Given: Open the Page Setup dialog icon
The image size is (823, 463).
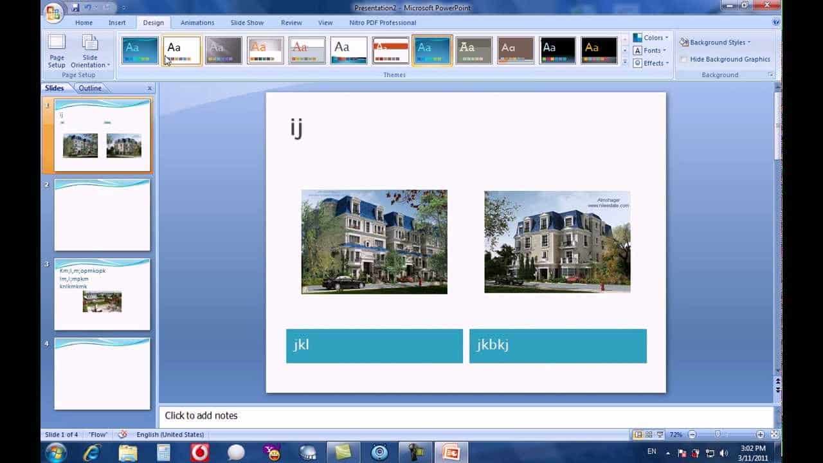Looking at the screenshot, I should (x=57, y=51).
